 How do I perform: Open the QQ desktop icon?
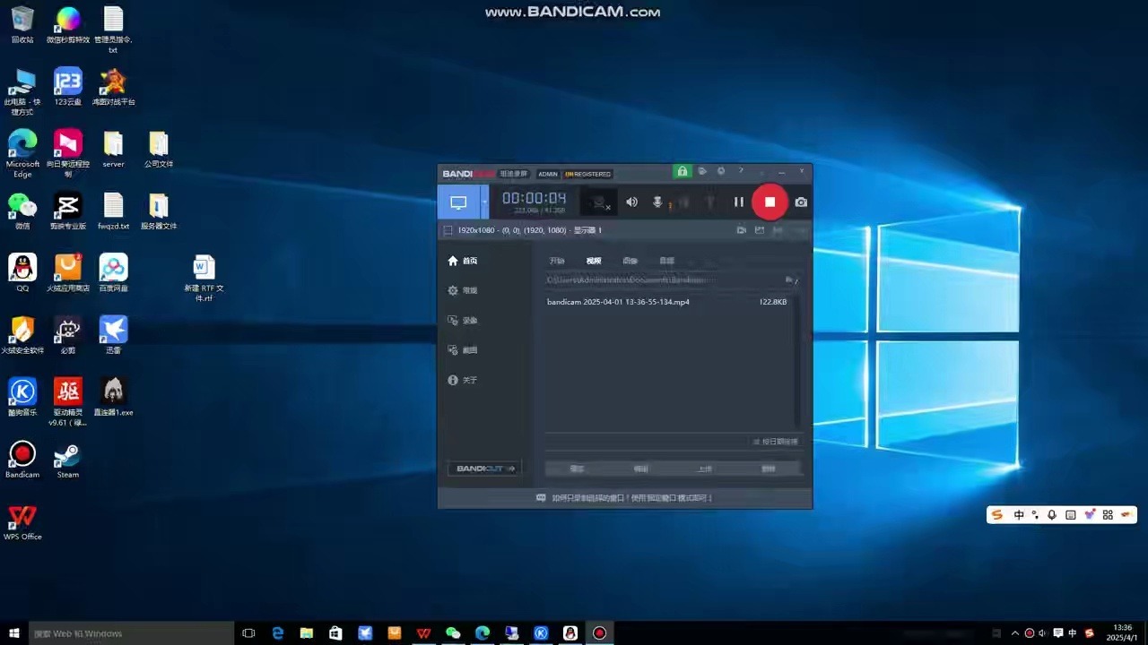tap(22, 273)
